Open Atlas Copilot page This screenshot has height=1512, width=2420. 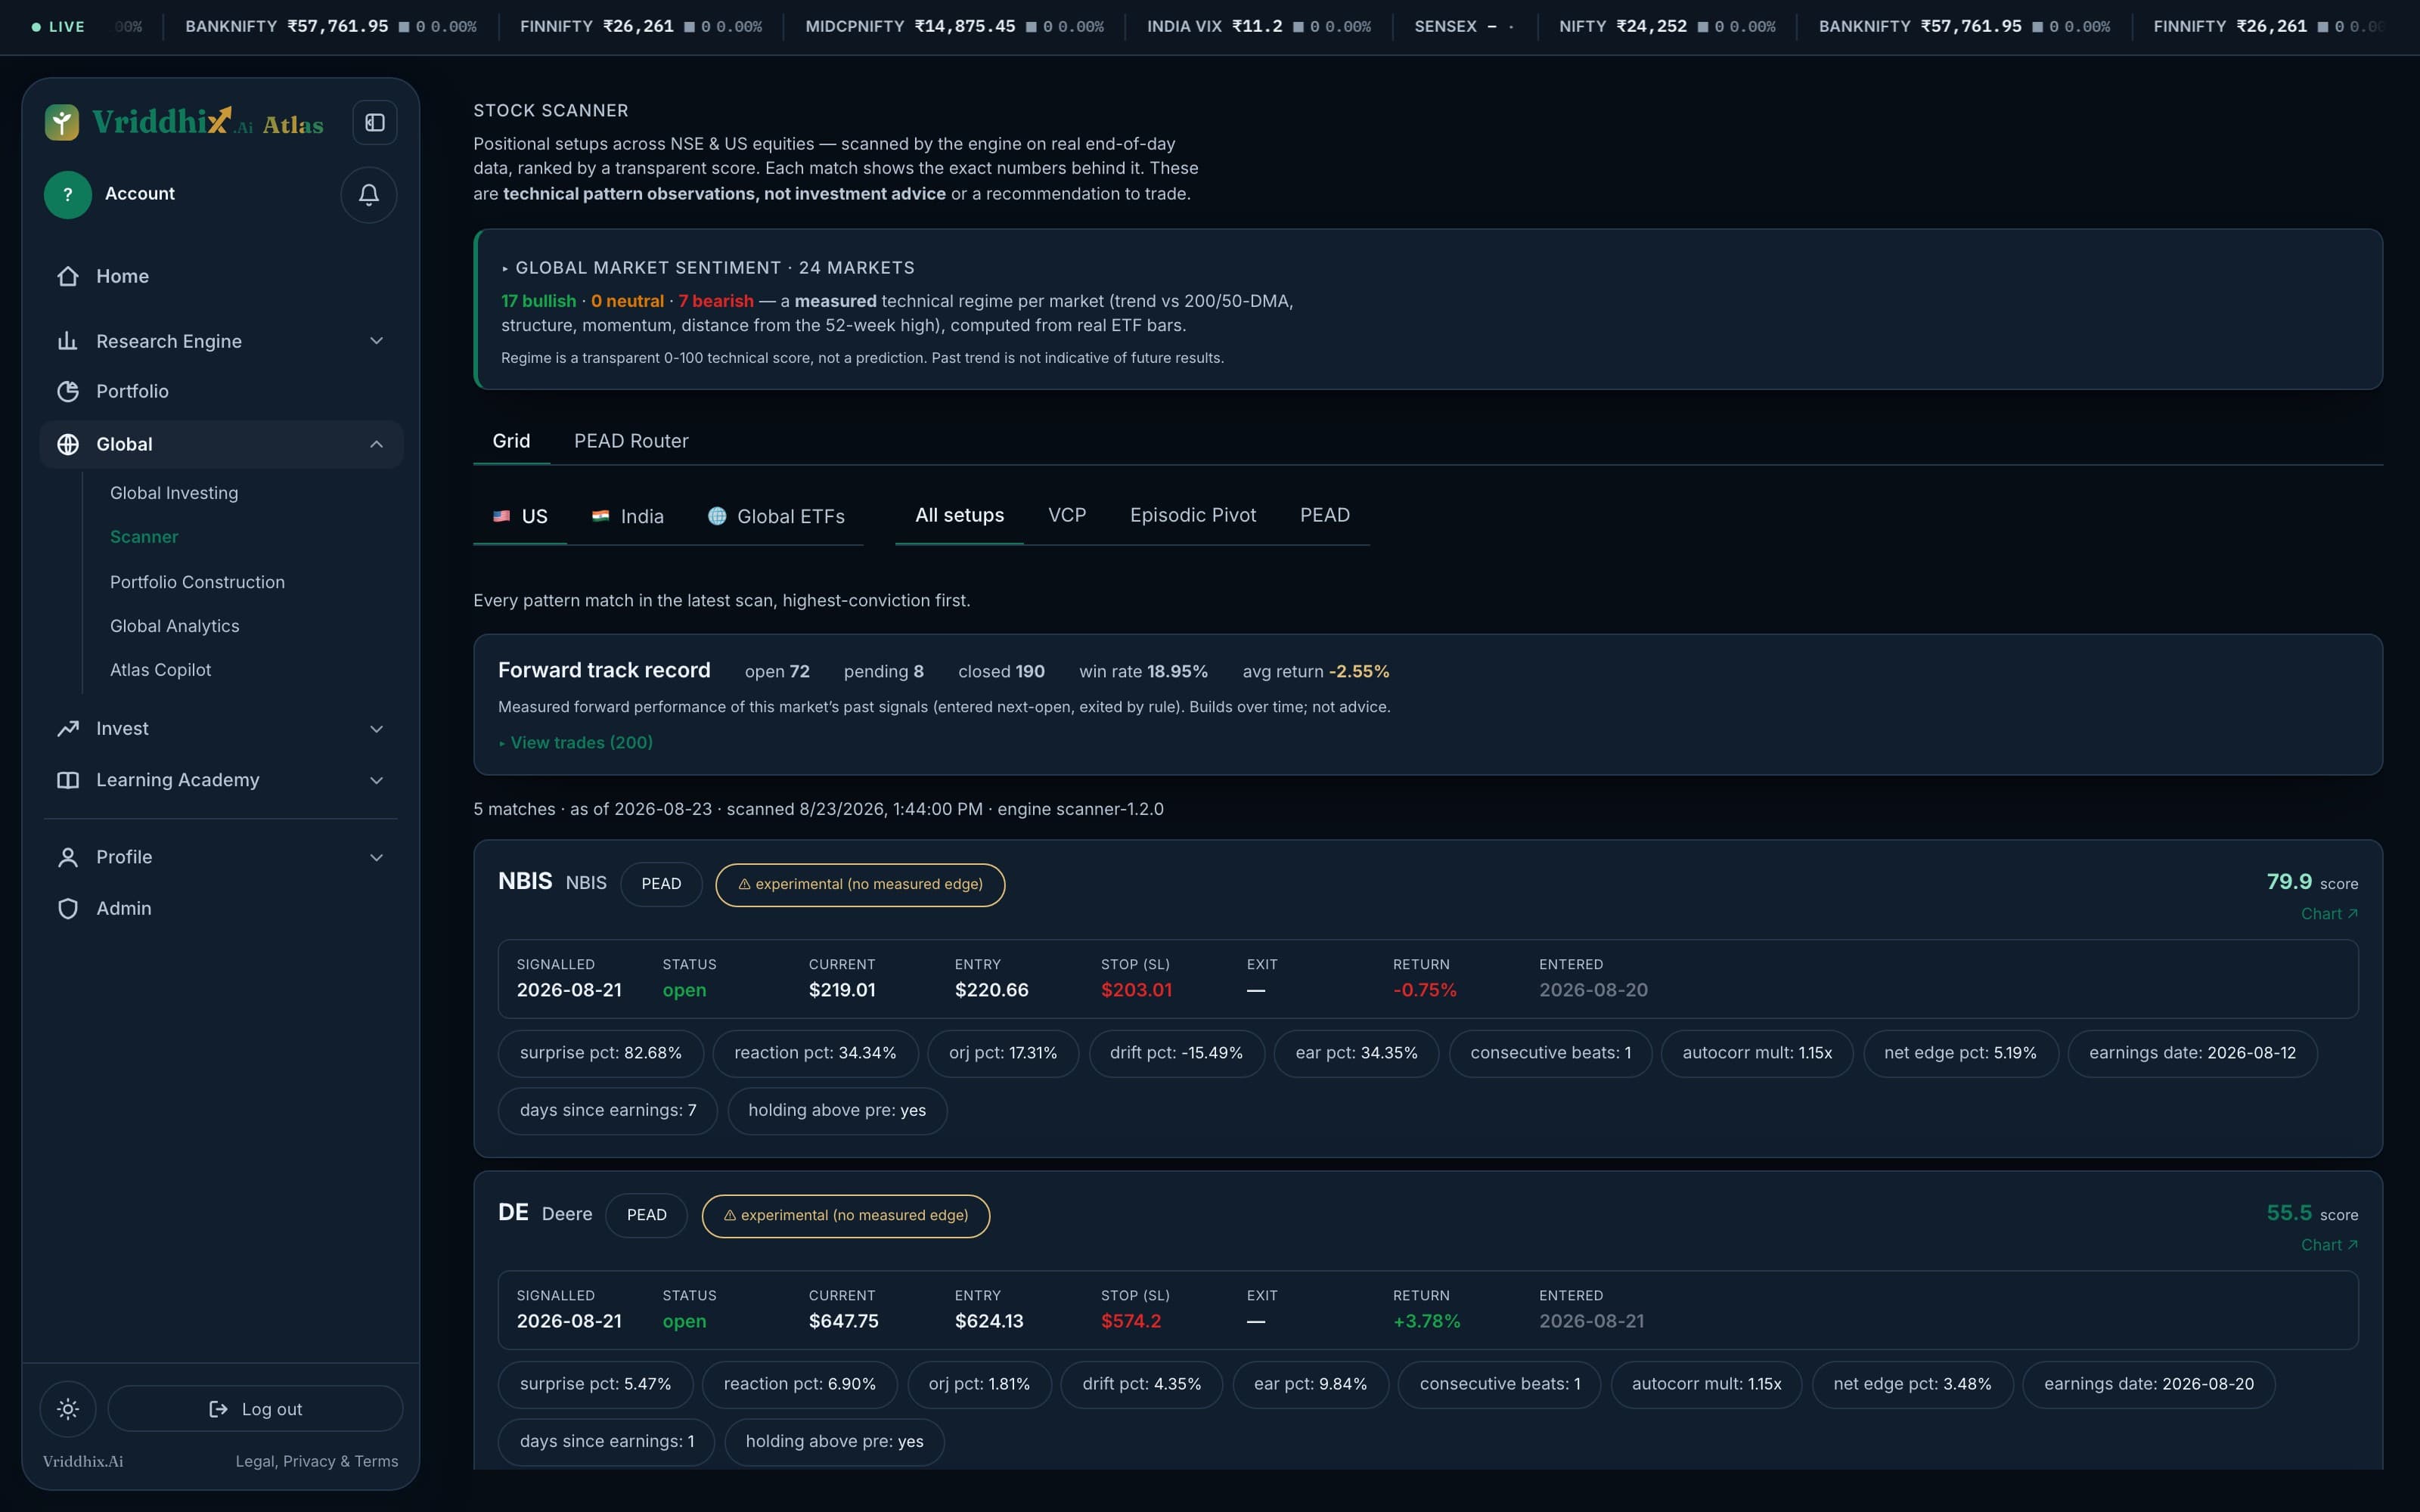[161, 670]
